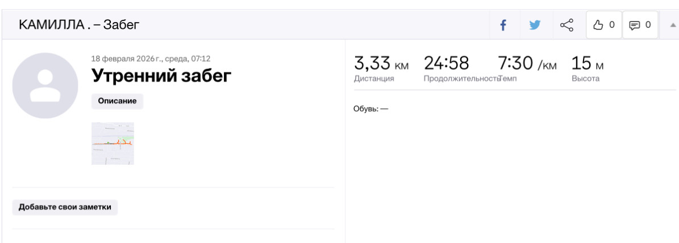Open comments via speech bubble icon
679x243 pixels.
pos(640,25)
